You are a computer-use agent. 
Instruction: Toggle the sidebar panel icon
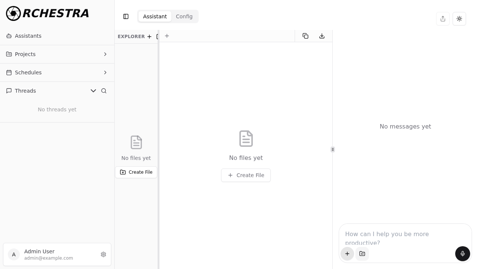(126, 16)
